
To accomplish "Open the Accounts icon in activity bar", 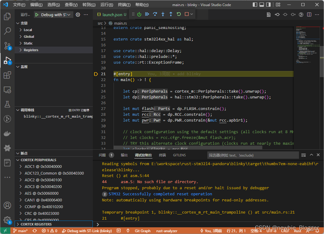I will click(7, 205).
